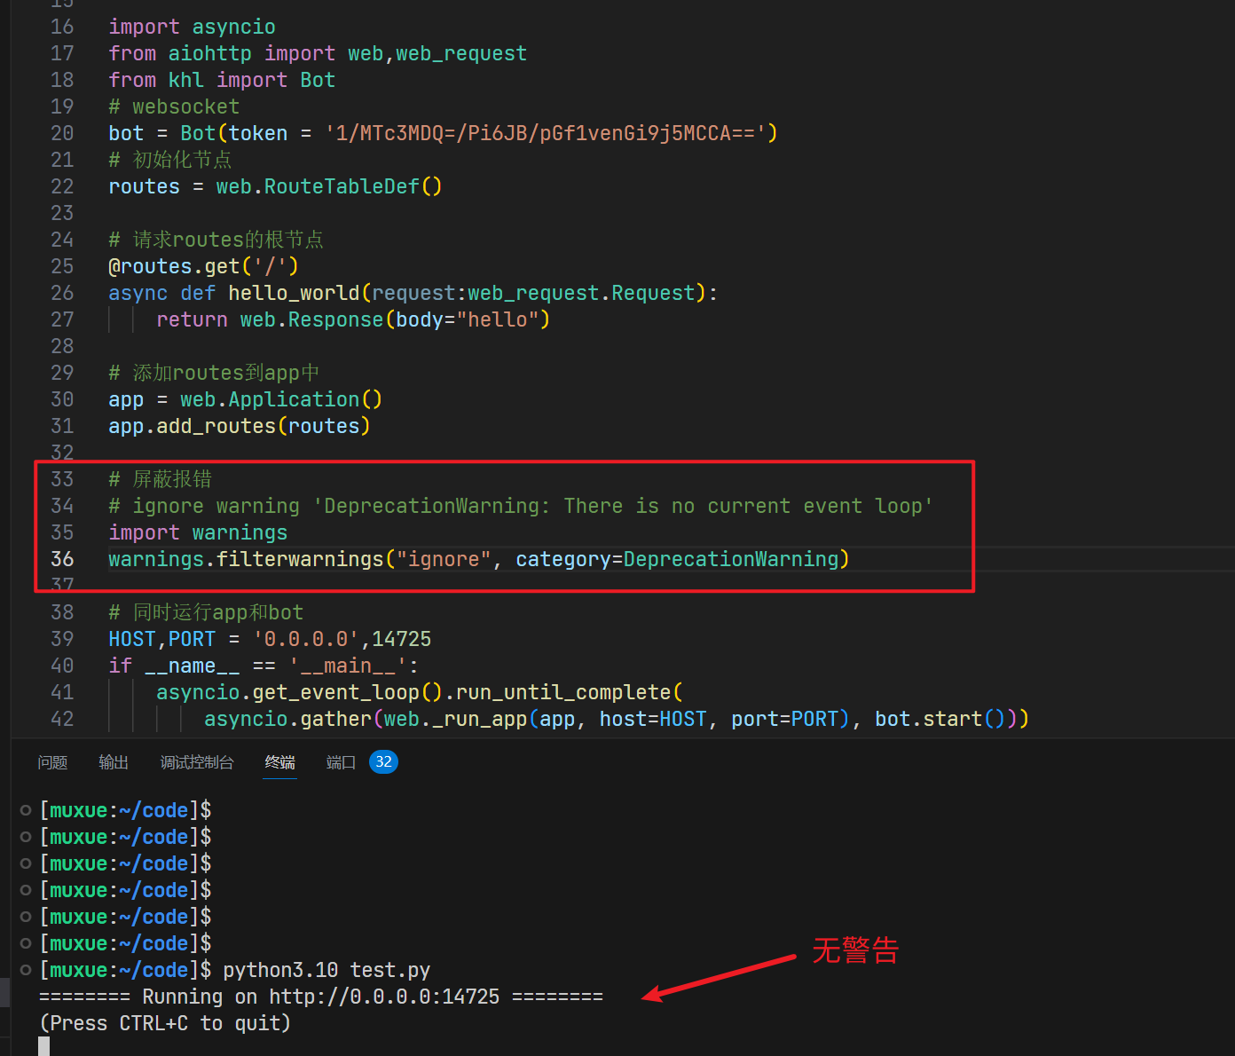
Task: Click 'warnings.filterwarnings' call
Action: tap(246, 559)
